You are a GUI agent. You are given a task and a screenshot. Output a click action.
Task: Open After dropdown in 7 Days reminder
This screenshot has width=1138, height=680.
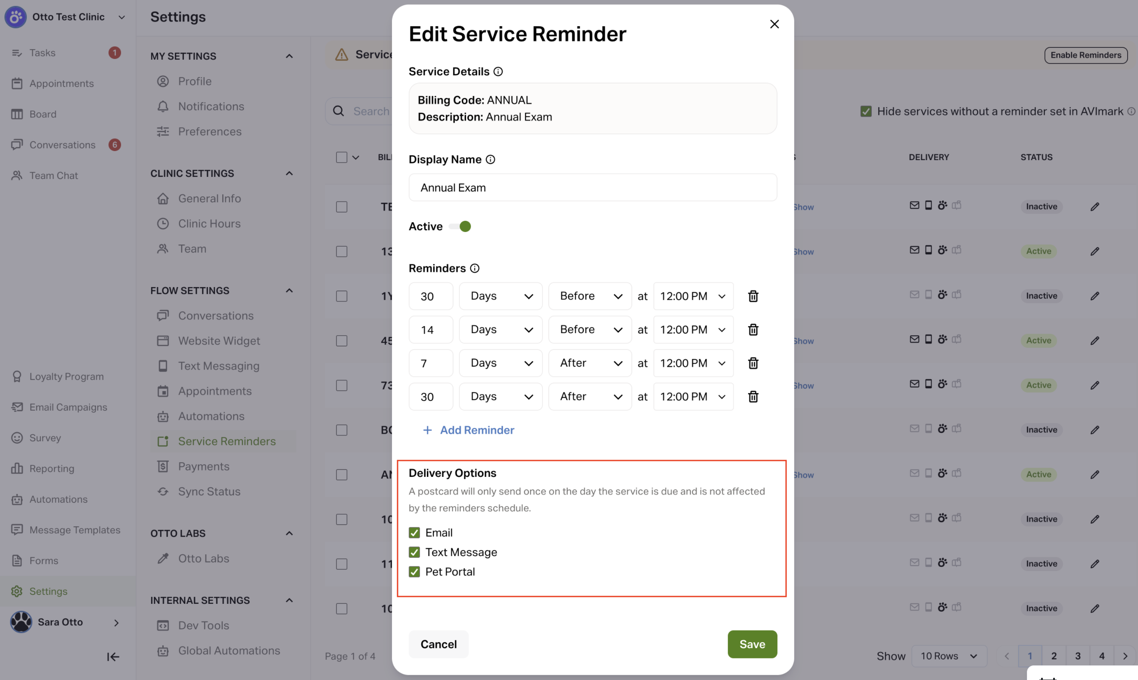[x=590, y=363]
